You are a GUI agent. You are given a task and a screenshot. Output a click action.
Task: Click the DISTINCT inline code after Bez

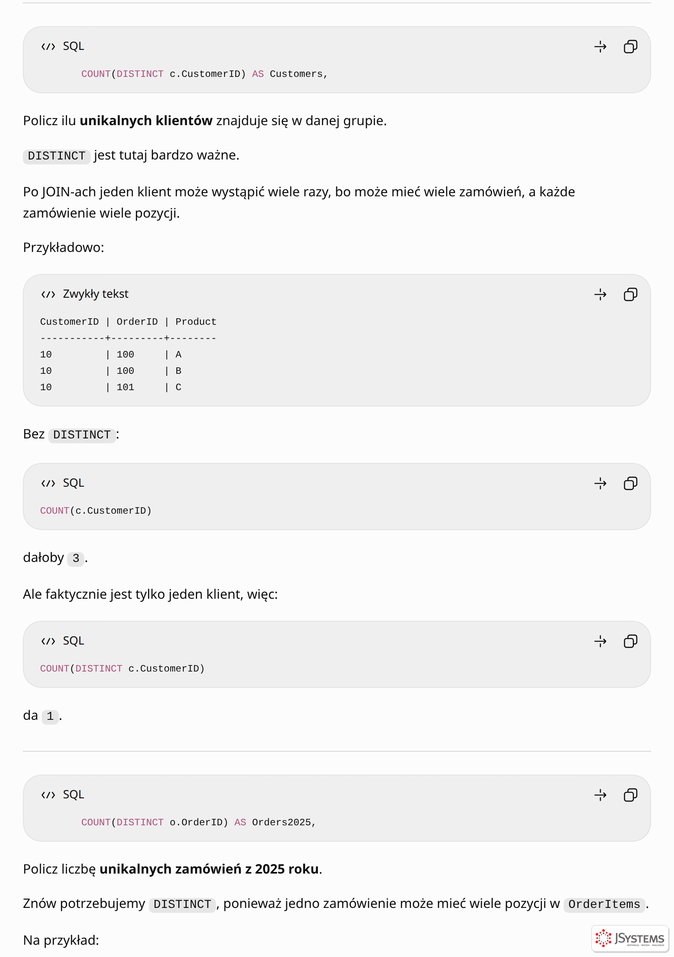tap(82, 435)
